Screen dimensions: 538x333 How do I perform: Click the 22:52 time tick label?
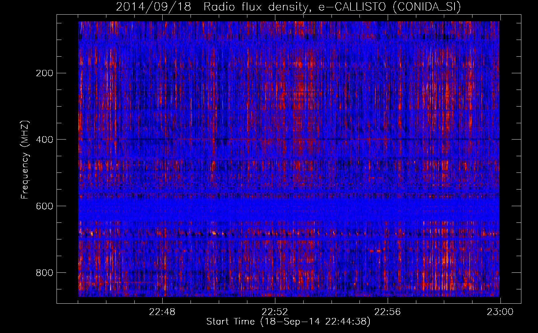[275, 312]
